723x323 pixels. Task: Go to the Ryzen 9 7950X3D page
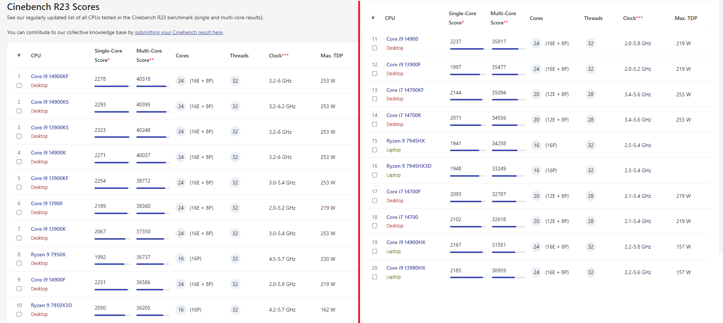coord(51,305)
